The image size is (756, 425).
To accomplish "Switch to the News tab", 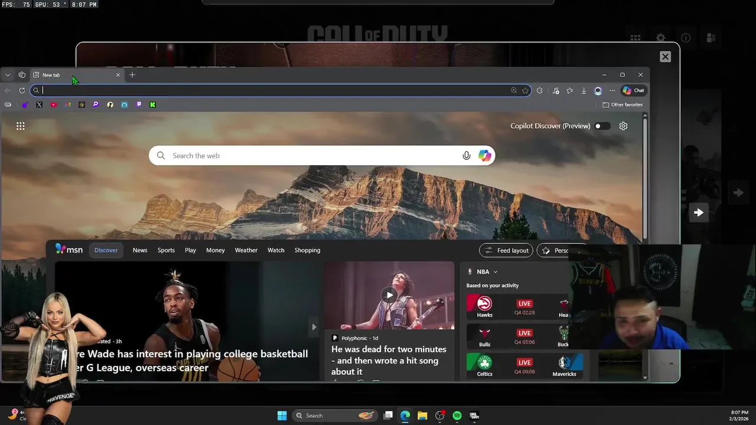I will click(140, 250).
